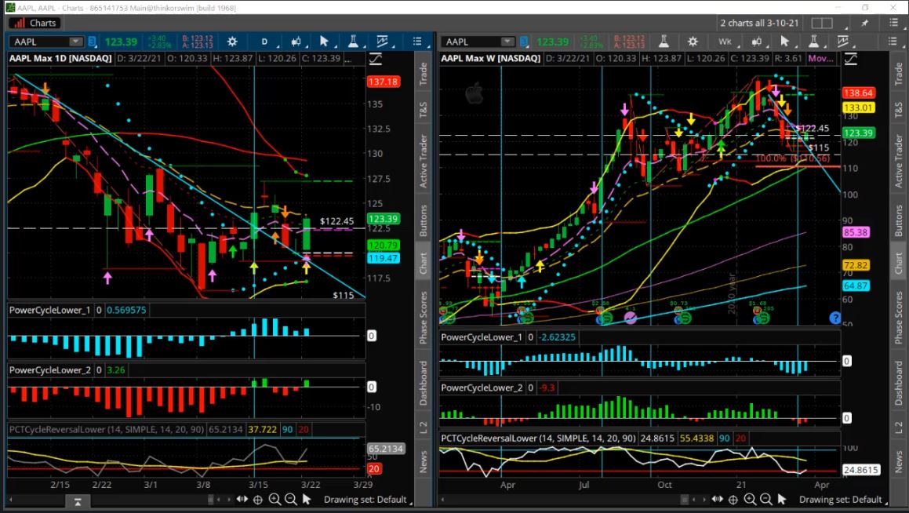Click the crosshair icon under the left chart

[x=258, y=499]
